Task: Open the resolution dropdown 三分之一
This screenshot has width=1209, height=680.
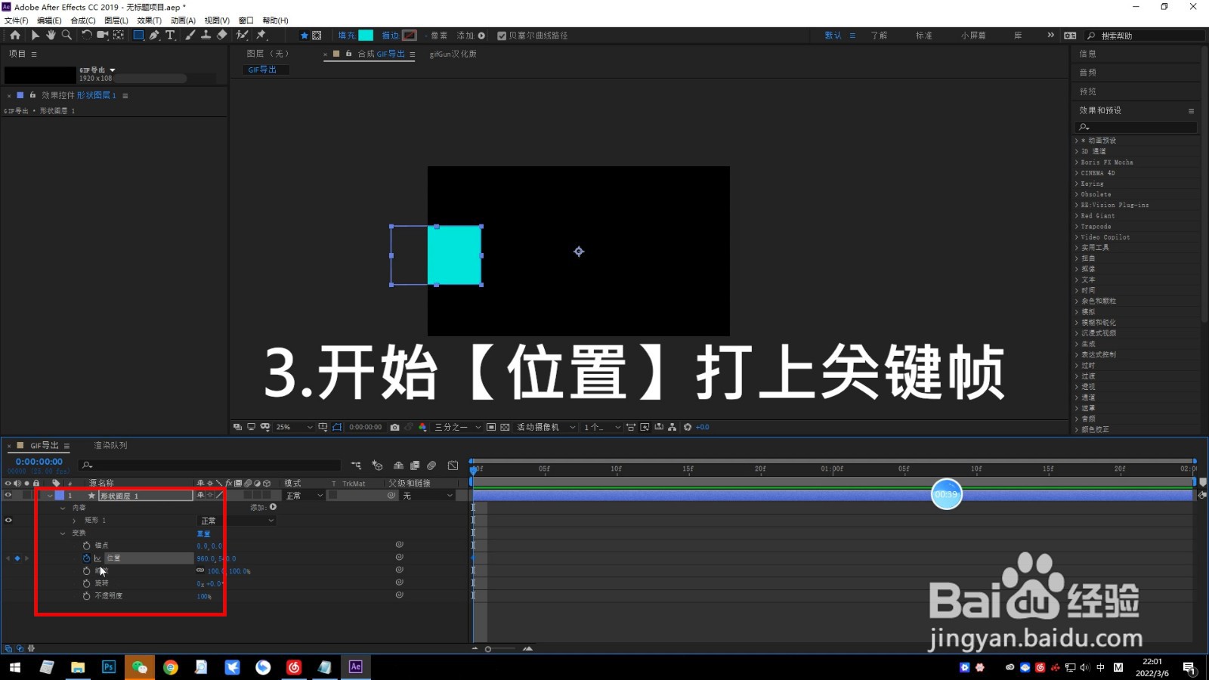Action: coord(458,427)
